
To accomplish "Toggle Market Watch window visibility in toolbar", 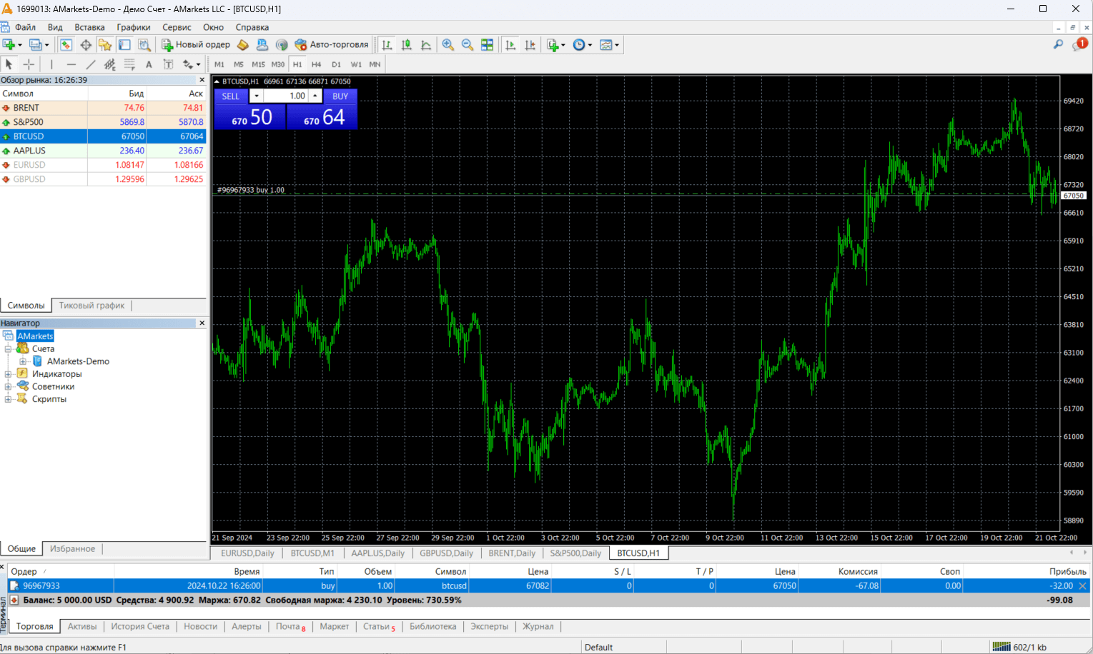I will pyautogui.click(x=66, y=45).
